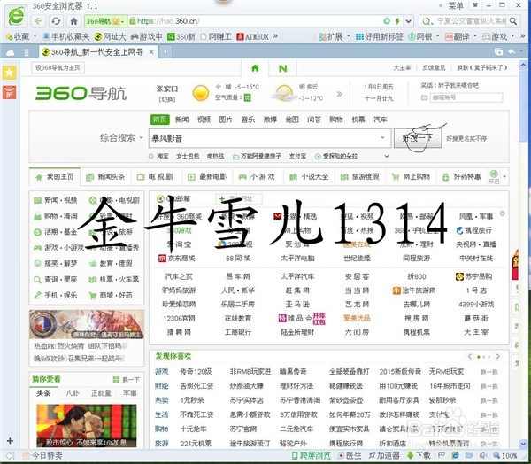Click 今日特卖 in status bar

click(42, 456)
